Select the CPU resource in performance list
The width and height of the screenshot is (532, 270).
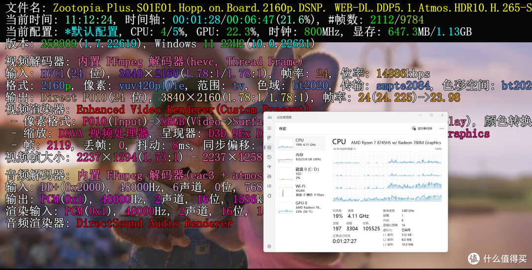click(x=301, y=143)
